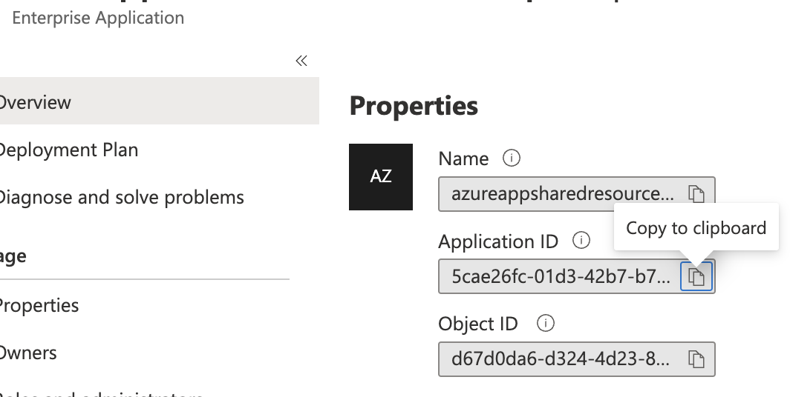
Task: Collapse the sidebar with the double chevron
Action: pos(301,61)
